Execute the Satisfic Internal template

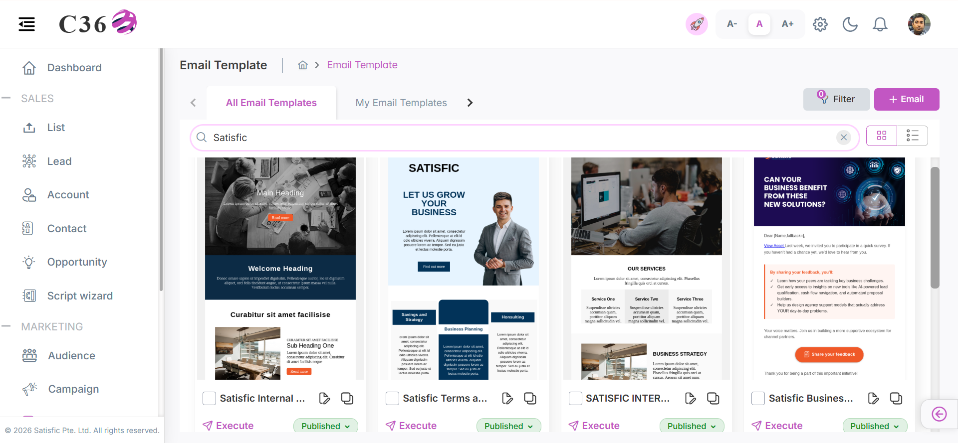point(228,426)
